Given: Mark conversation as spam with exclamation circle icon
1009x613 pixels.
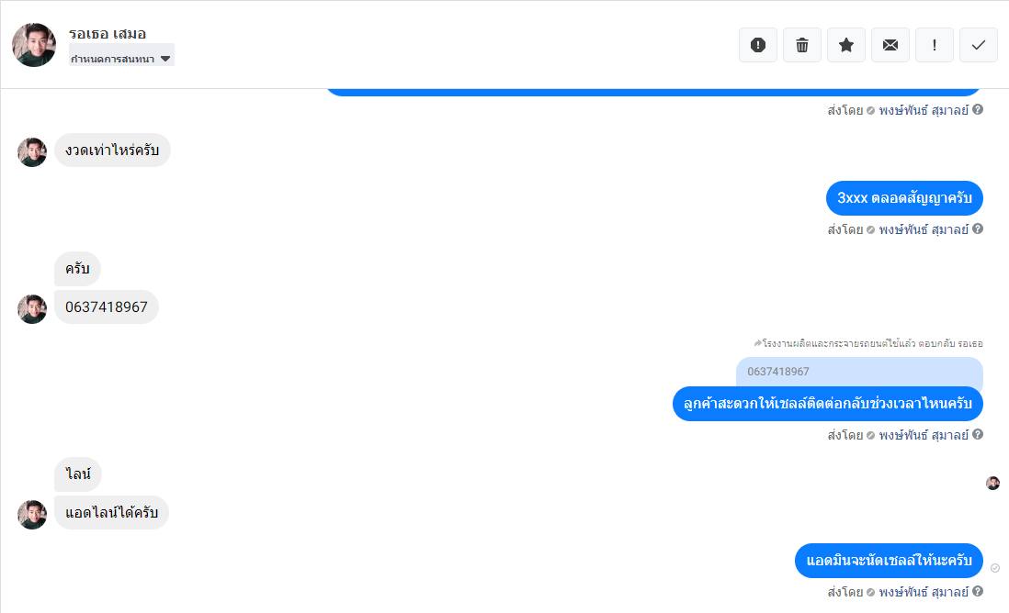Looking at the screenshot, I should [758, 45].
